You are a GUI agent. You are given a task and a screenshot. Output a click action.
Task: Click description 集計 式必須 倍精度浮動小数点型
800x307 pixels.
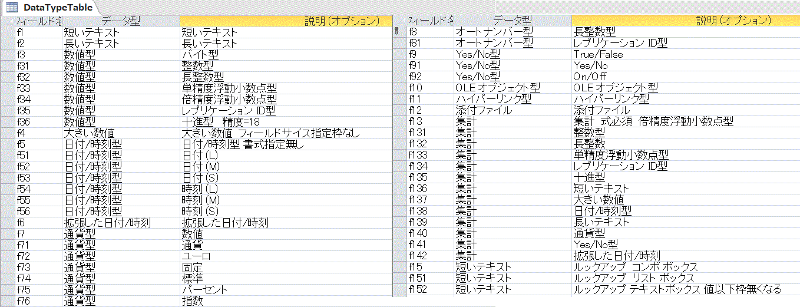point(686,121)
